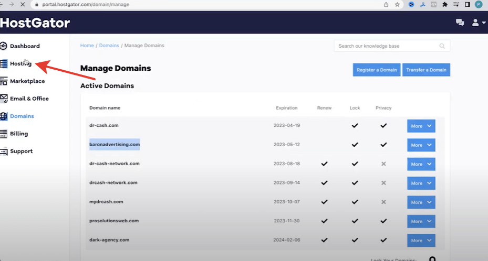The image size is (488, 261).
Task: Click the Domains globe icon
Action: pyautogui.click(x=4, y=116)
